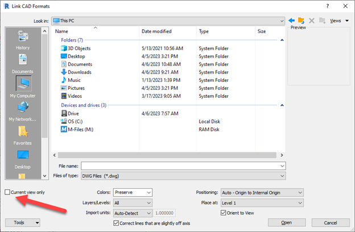355x232 pixels.
Task: Click the History icon in the sidebar
Action: (23, 39)
